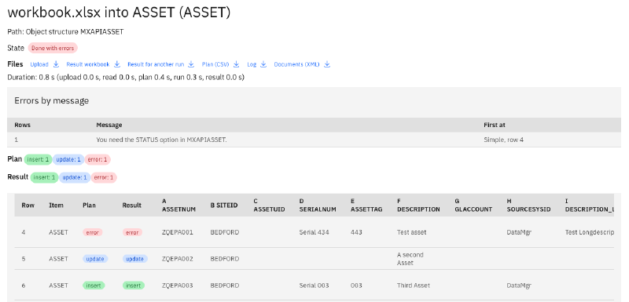The height and width of the screenshot is (302, 629).
Task: Click the 'G GLACCOUNT' column header
Action: tap(473, 206)
